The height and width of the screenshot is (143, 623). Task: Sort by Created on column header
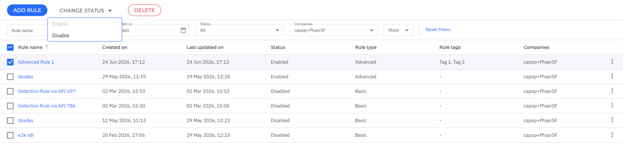[115, 47]
